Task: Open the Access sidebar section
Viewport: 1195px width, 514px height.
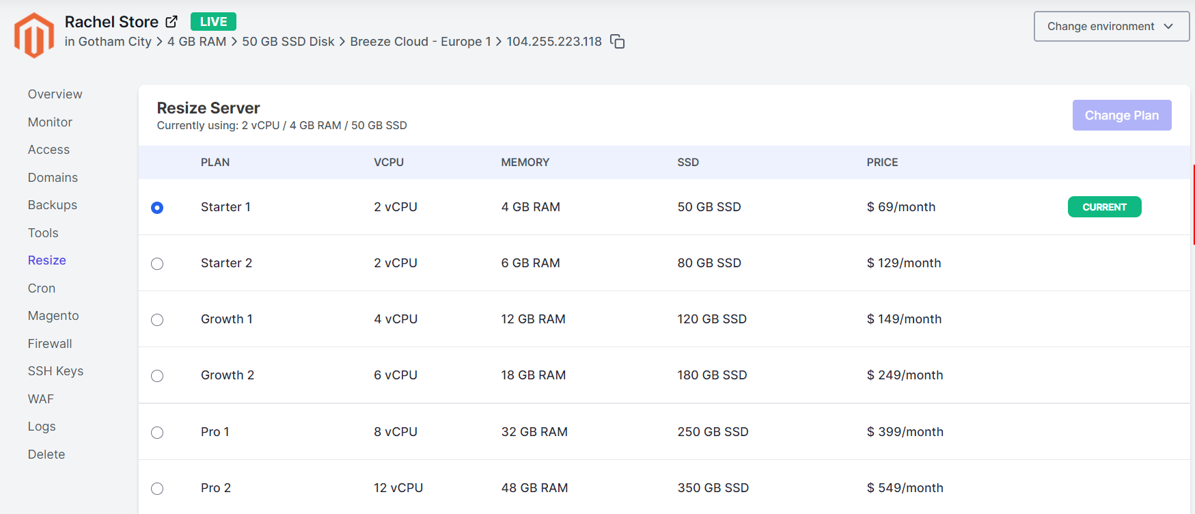Action: point(49,150)
